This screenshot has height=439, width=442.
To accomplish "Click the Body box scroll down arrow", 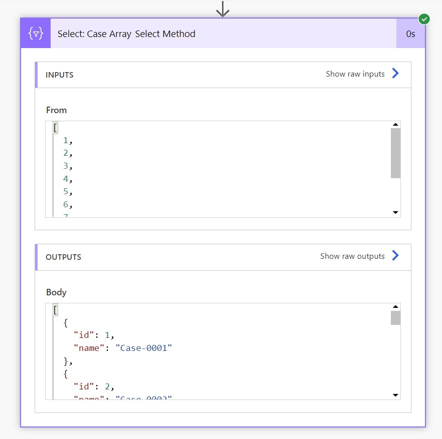I will coord(395,395).
